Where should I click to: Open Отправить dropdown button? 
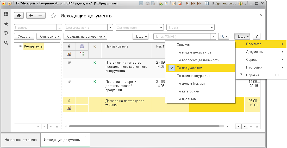[x=49, y=37]
